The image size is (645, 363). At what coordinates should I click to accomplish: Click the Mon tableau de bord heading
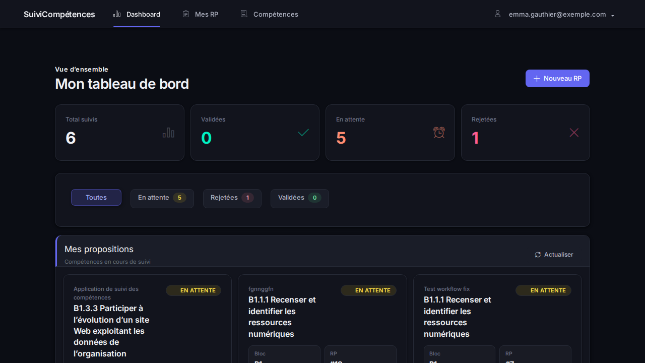[x=122, y=84]
